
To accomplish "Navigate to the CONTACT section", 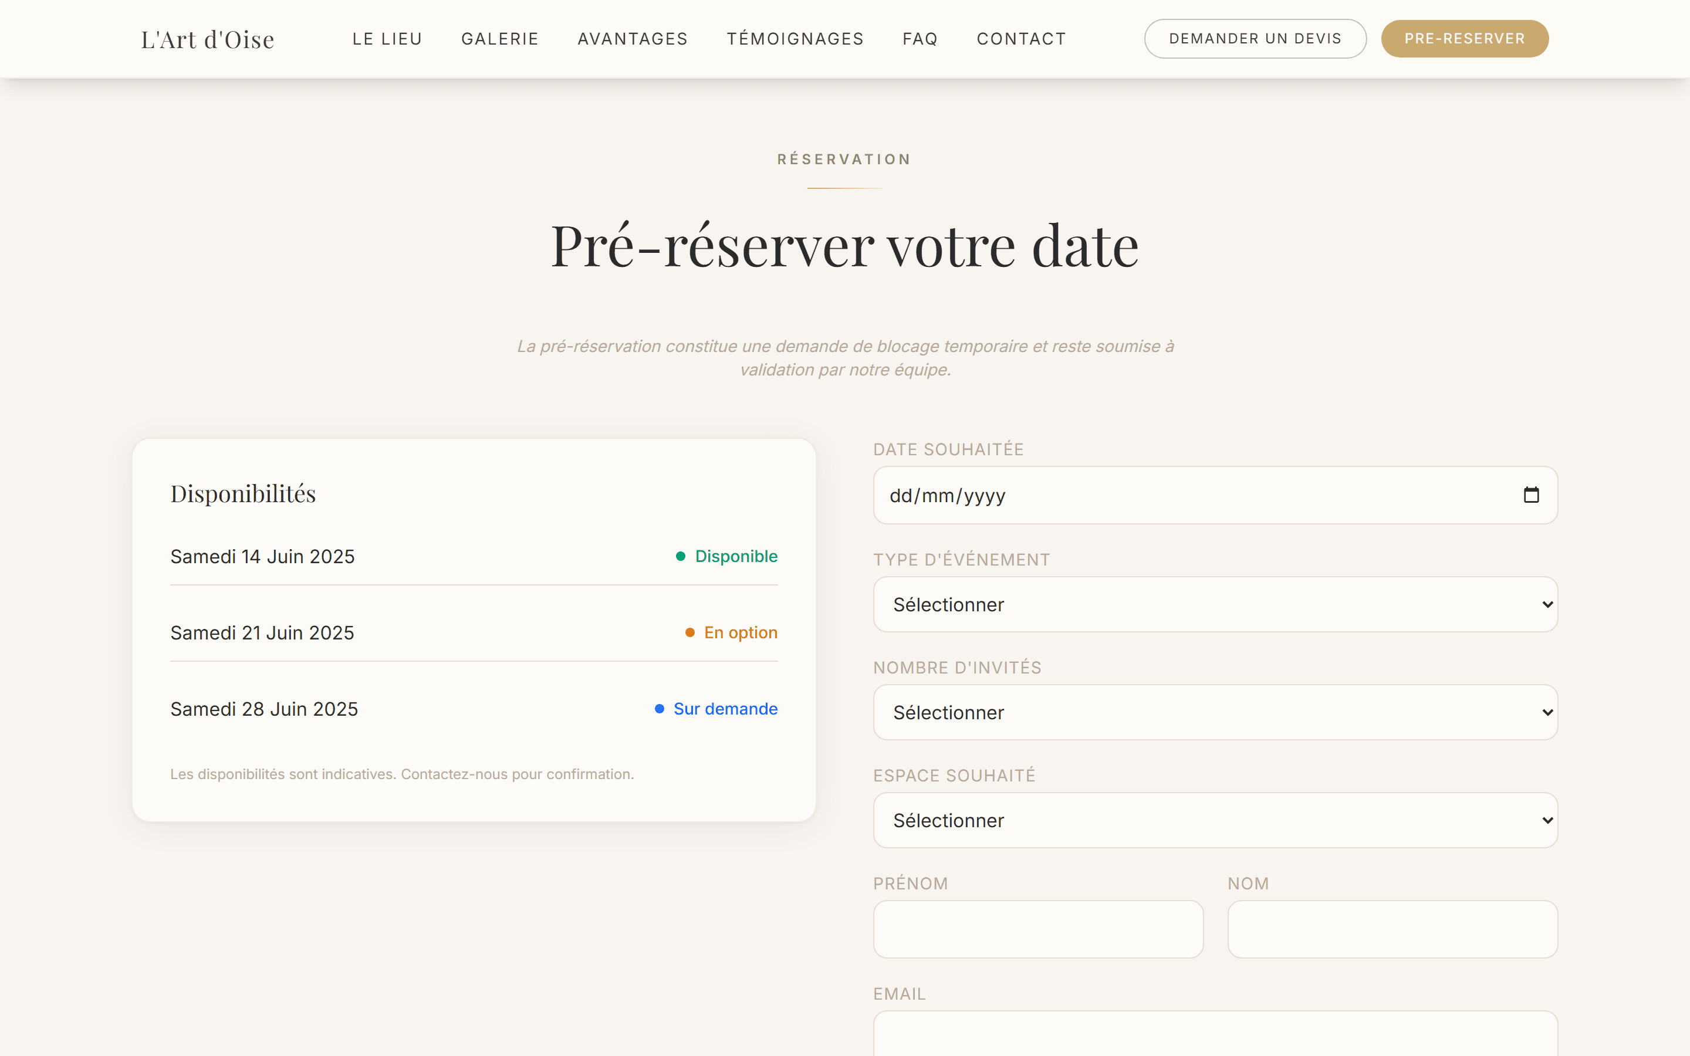I will (1021, 38).
